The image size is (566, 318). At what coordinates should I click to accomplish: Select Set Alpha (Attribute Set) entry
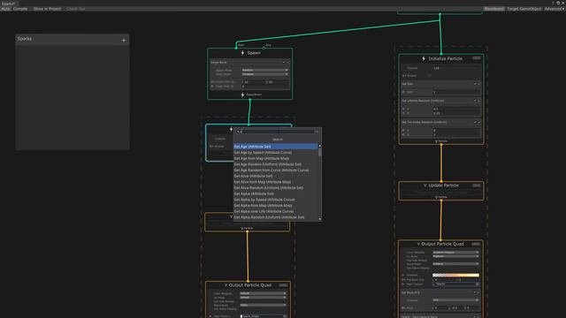(x=276, y=193)
